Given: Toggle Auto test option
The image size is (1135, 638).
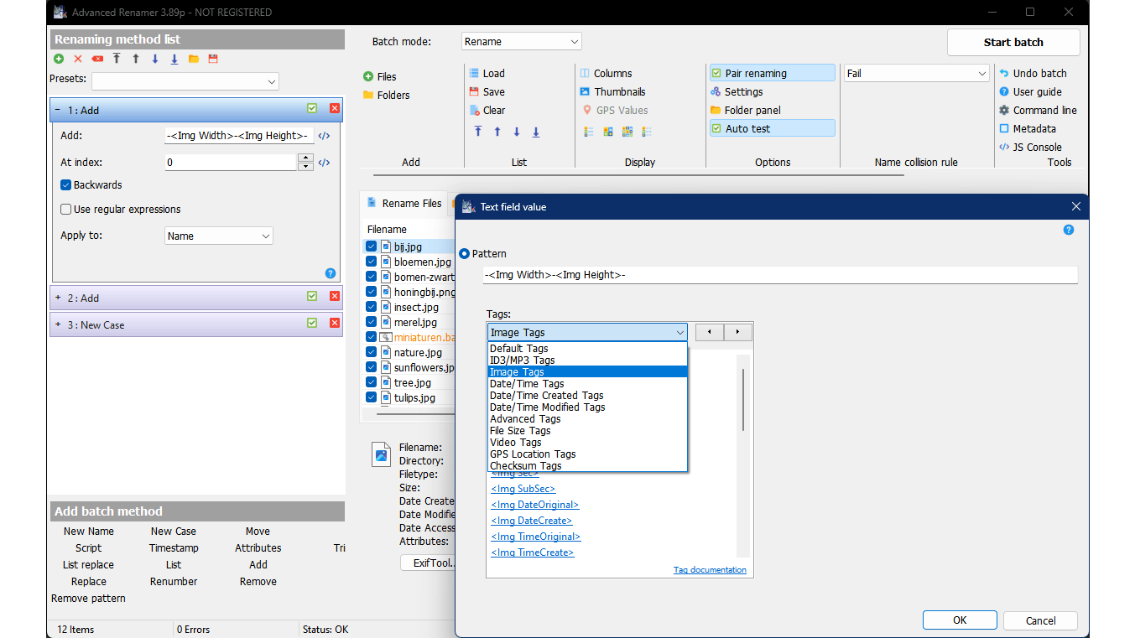Looking at the screenshot, I should (772, 128).
